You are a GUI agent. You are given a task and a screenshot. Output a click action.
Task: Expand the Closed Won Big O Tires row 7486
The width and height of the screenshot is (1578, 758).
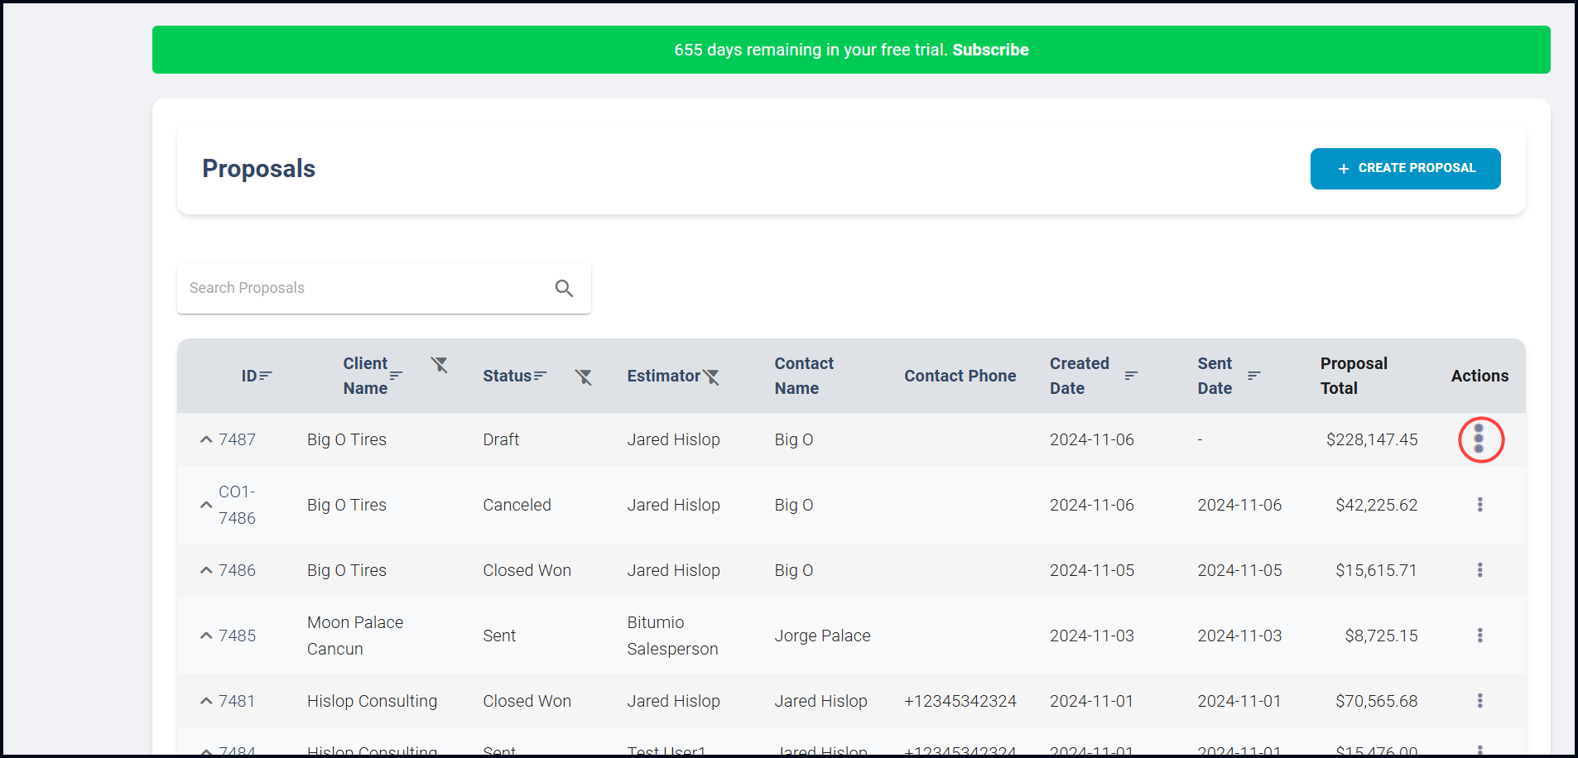[x=206, y=570]
